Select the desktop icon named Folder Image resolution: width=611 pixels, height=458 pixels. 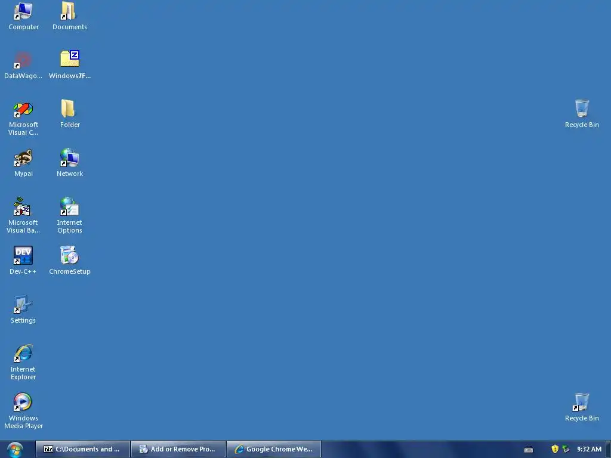(70, 114)
